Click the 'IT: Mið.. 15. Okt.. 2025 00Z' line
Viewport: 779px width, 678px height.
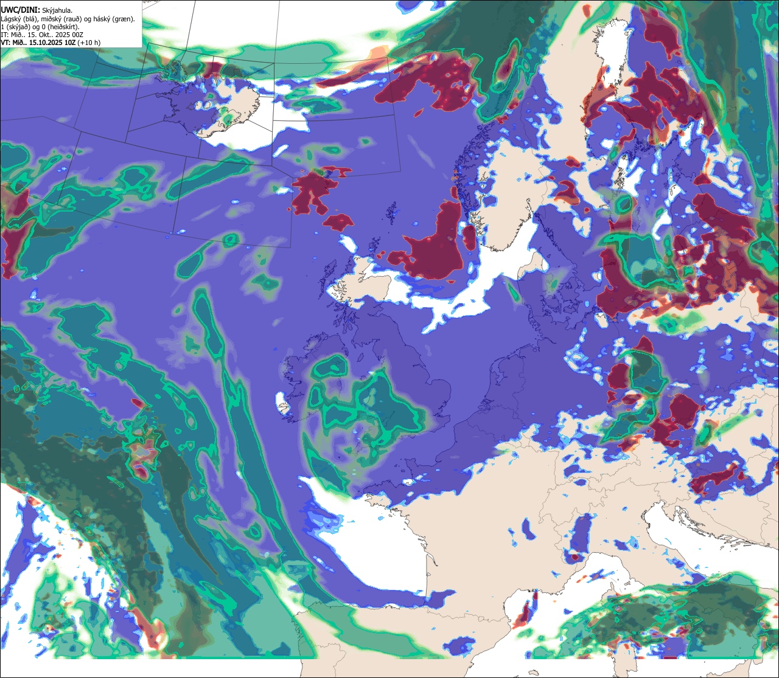(x=42, y=35)
